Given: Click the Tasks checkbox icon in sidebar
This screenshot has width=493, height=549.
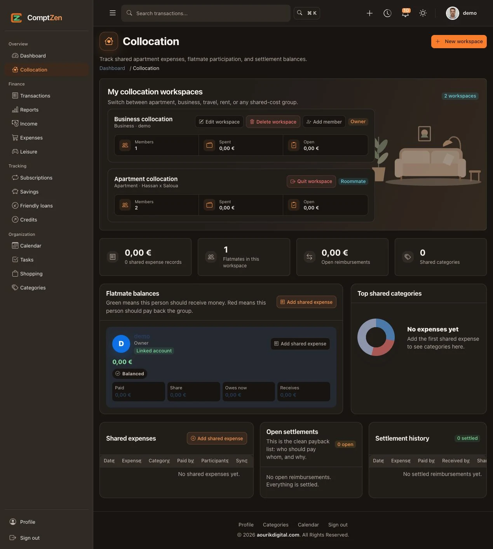Looking at the screenshot, I should click(x=15, y=260).
